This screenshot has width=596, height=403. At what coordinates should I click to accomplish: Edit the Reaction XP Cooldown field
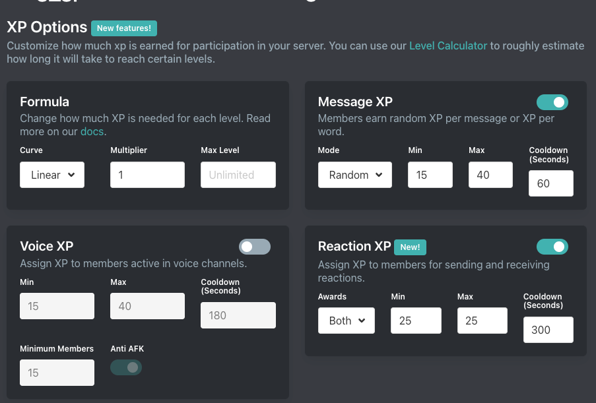coord(548,330)
